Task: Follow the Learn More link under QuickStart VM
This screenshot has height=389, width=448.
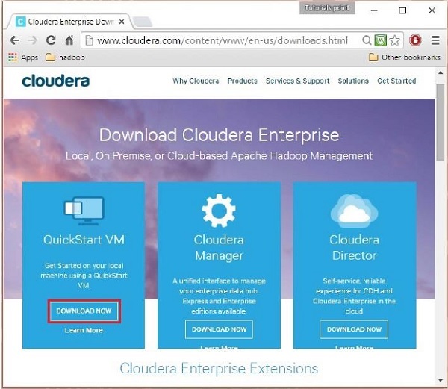Action: click(x=84, y=330)
